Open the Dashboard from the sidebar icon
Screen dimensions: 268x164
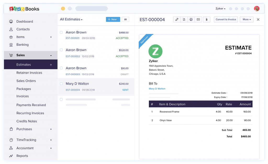(11, 21)
